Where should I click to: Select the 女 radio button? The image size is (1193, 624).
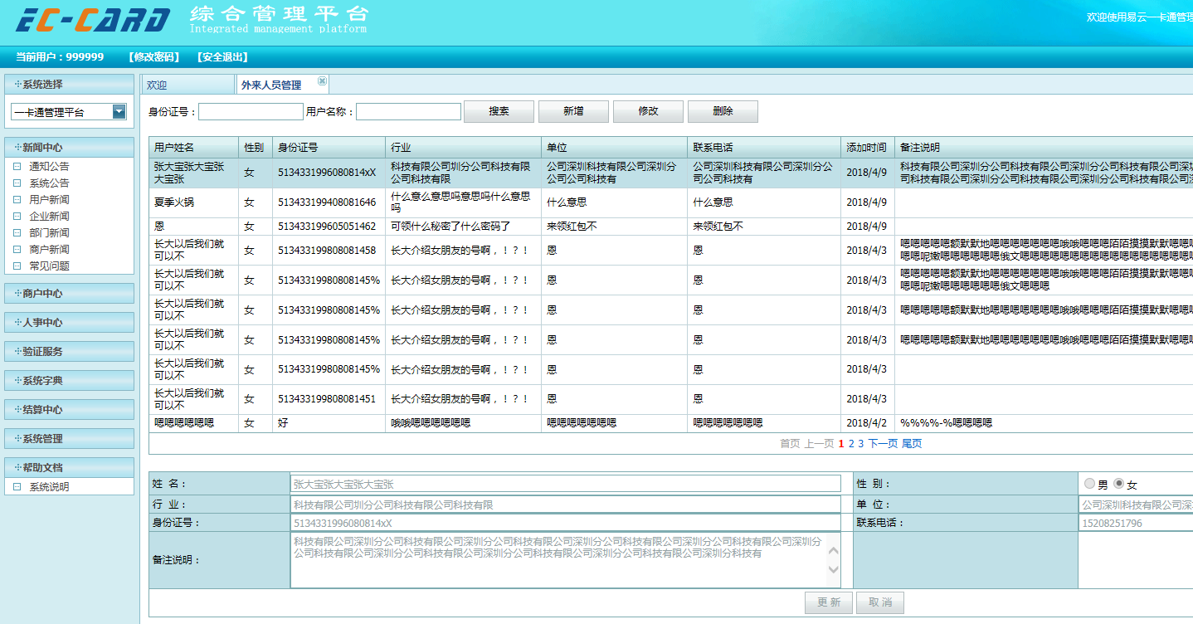(1118, 484)
